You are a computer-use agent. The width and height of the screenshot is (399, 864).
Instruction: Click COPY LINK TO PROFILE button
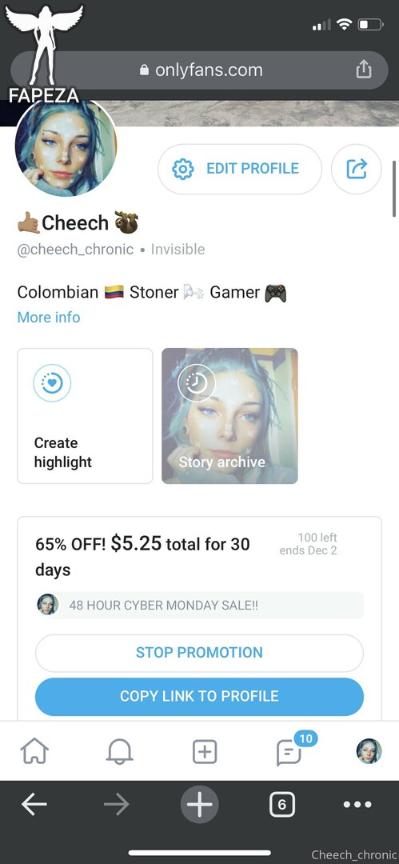[200, 697]
